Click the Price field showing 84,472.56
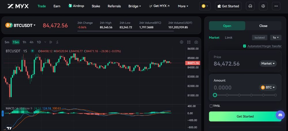 (x=227, y=64)
